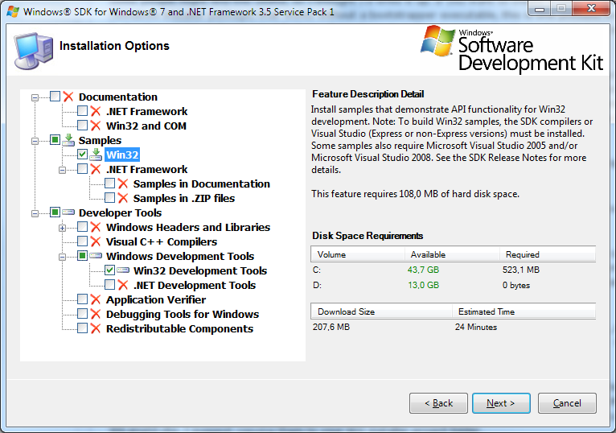Click the red X icon beside Samples in Documentation
This screenshot has width=616, height=433.
123,184
